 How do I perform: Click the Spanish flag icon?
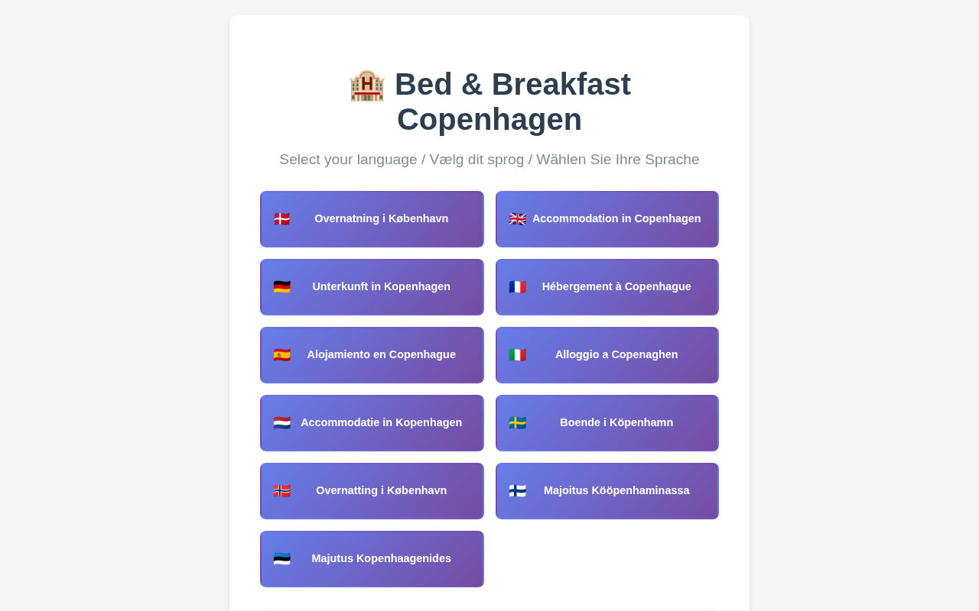[x=282, y=355]
